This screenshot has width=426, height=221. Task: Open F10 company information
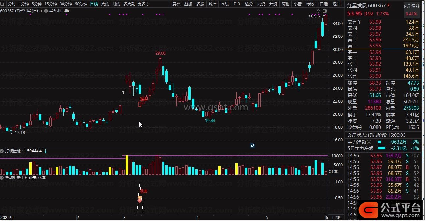(x=237, y=4)
